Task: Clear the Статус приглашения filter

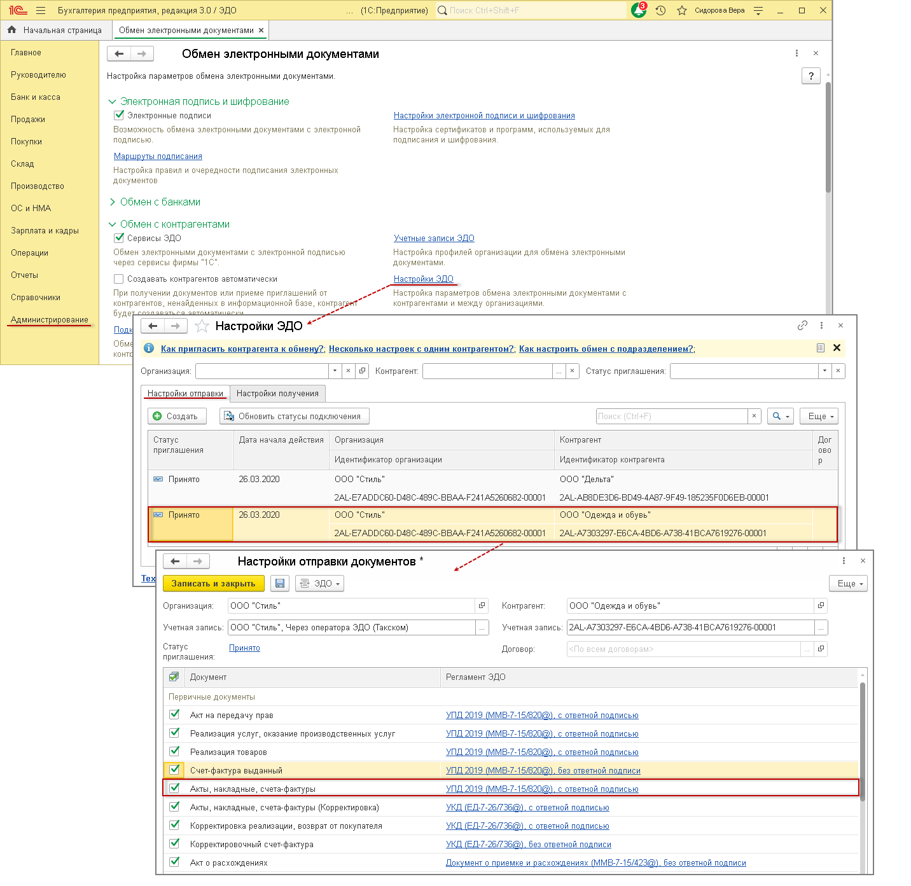Action: click(838, 371)
